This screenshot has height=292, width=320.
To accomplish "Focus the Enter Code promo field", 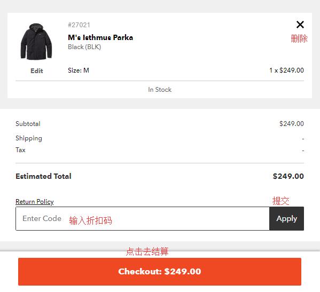I will [x=143, y=218].
